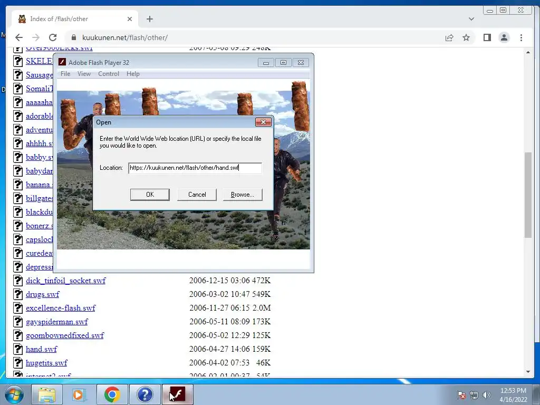Expand Chrome tab search chevron
This screenshot has height=405, width=540.
[x=471, y=19]
